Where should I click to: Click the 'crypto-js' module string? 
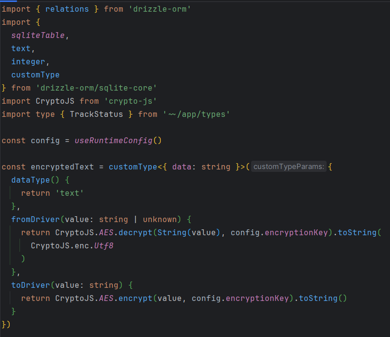tap(130, 101)
